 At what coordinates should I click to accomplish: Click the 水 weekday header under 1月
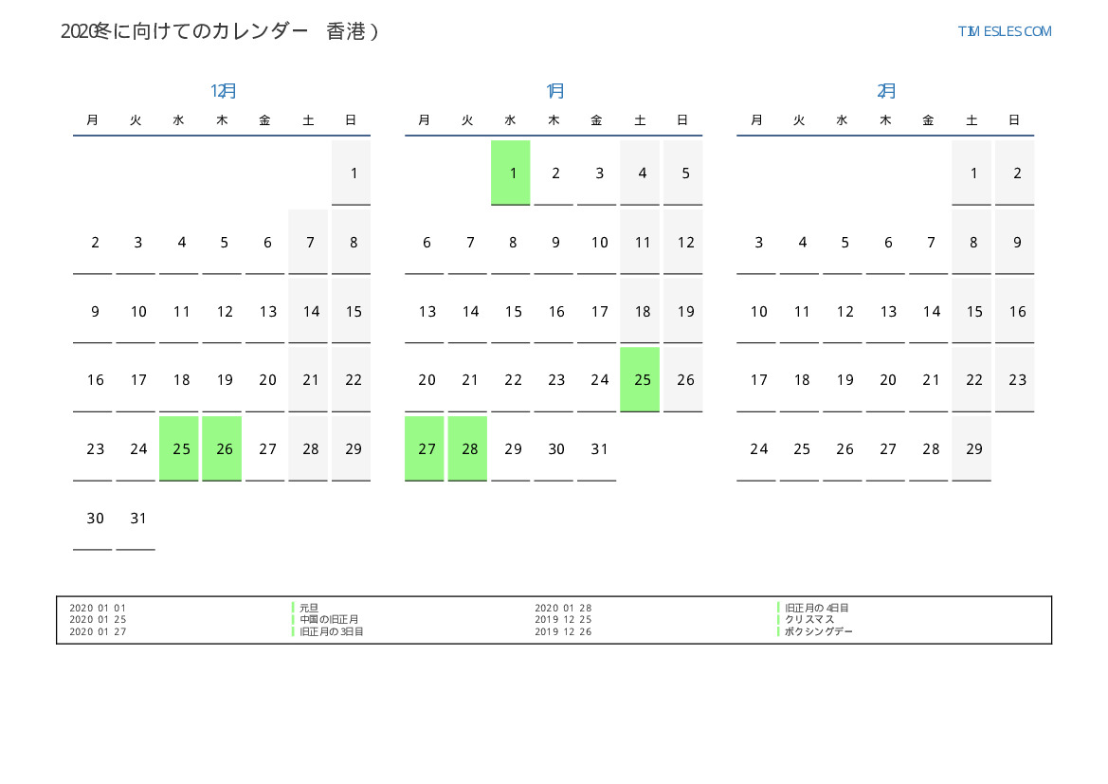point(511,120)
